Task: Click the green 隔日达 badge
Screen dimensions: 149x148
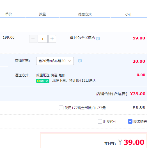Action: (43, 81)
